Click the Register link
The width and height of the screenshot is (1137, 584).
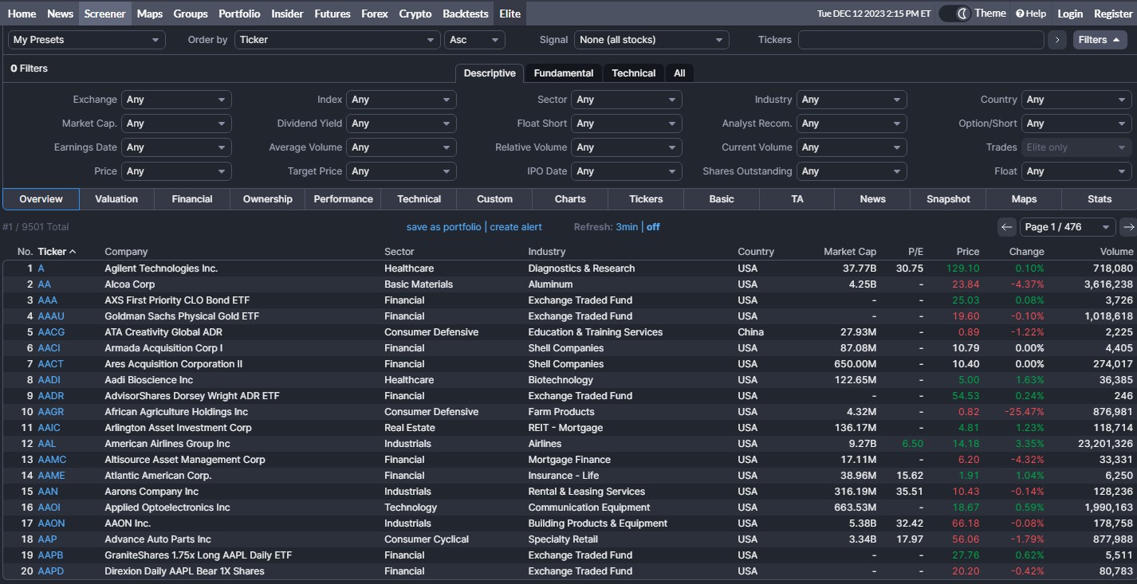point(1113,14)
